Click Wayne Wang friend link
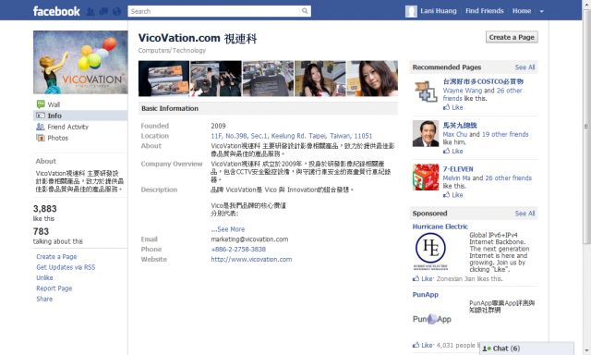 [x=462, y=91]
